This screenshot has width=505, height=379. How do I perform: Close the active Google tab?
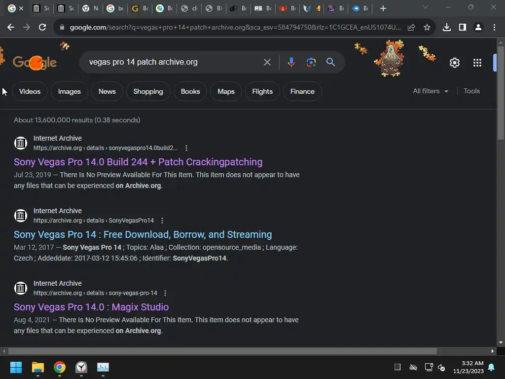tap(21, 9)
